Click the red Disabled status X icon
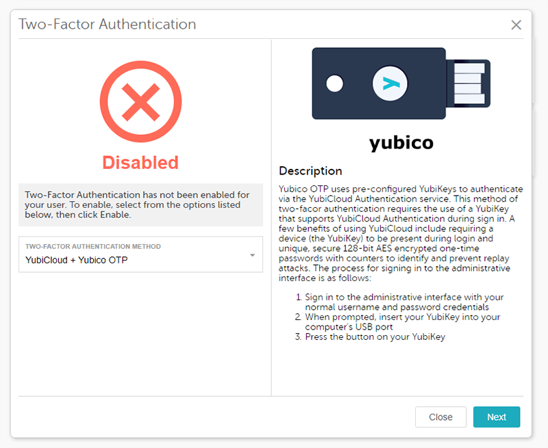 [x=140, y=101]
